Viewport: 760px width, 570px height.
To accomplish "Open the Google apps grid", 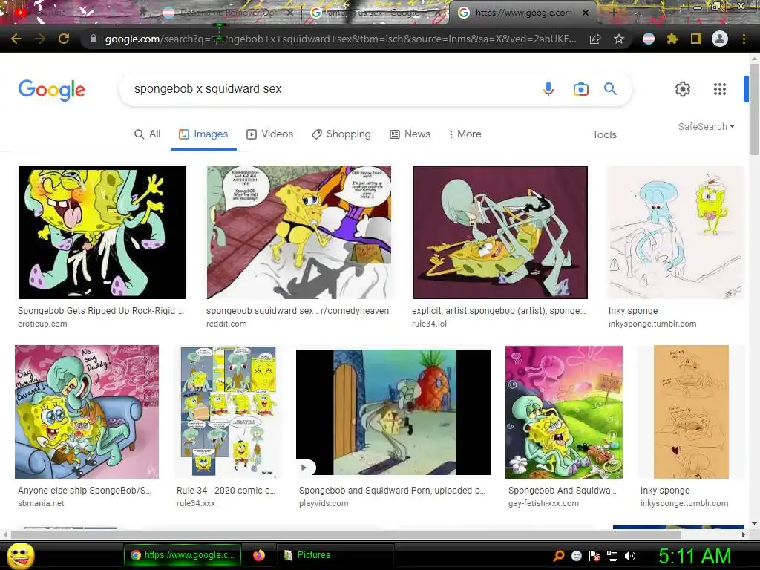I will click(720, 89).
